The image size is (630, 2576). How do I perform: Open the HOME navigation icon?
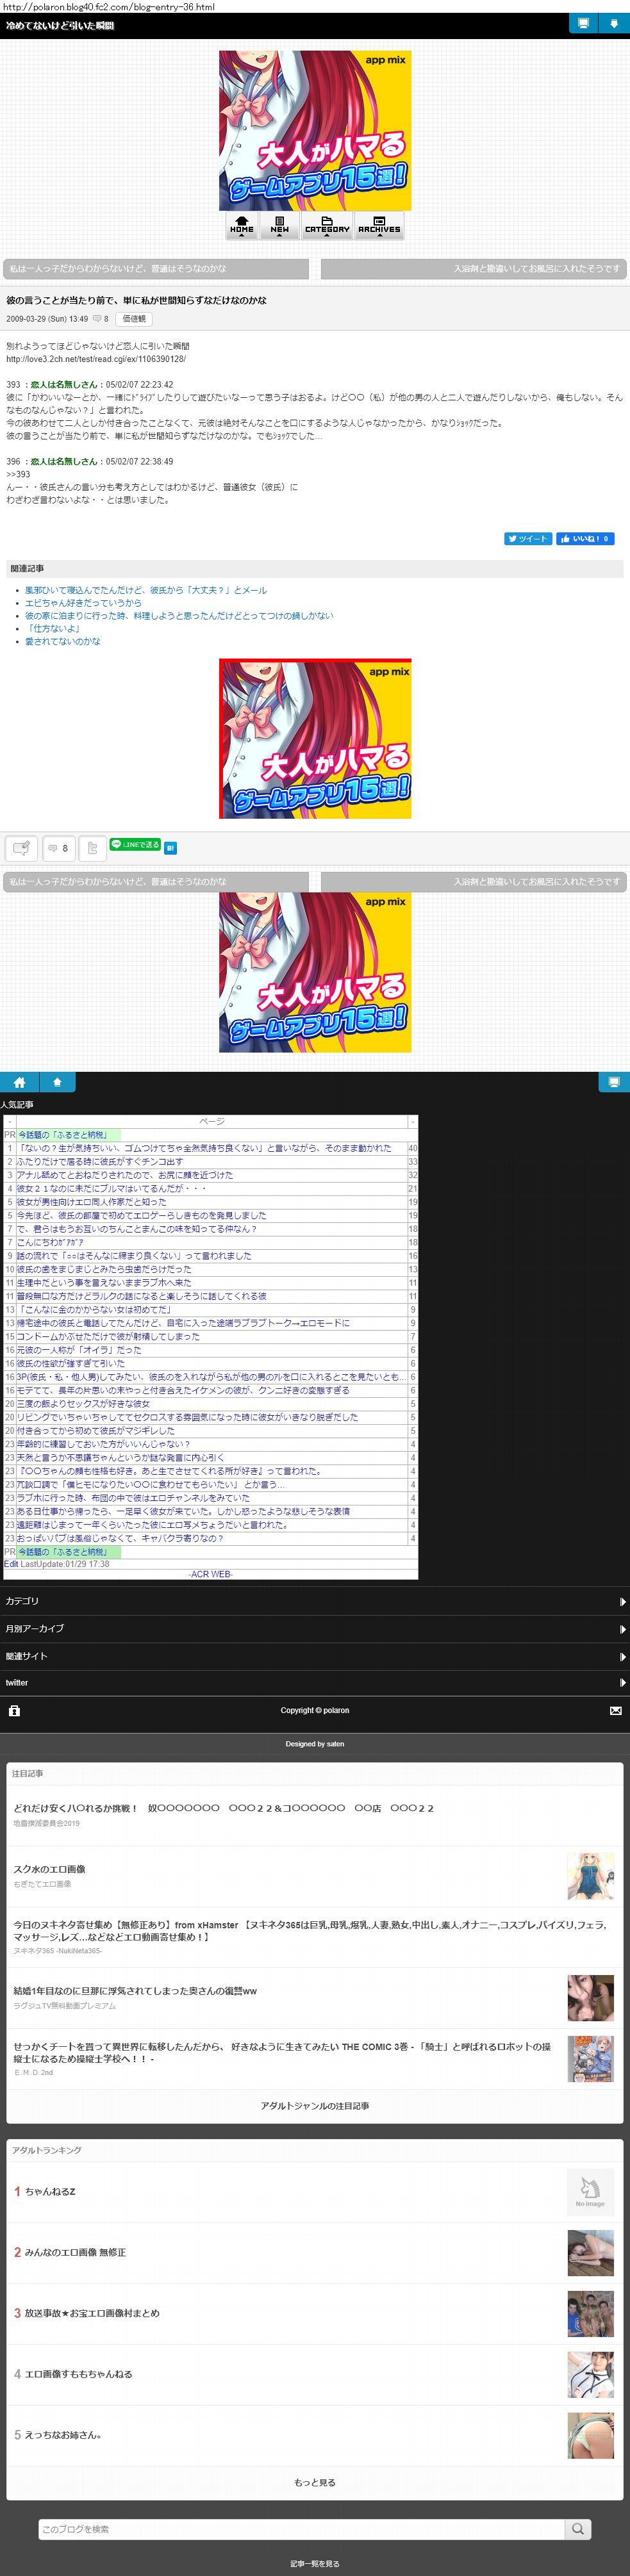[x=241, y=226]
